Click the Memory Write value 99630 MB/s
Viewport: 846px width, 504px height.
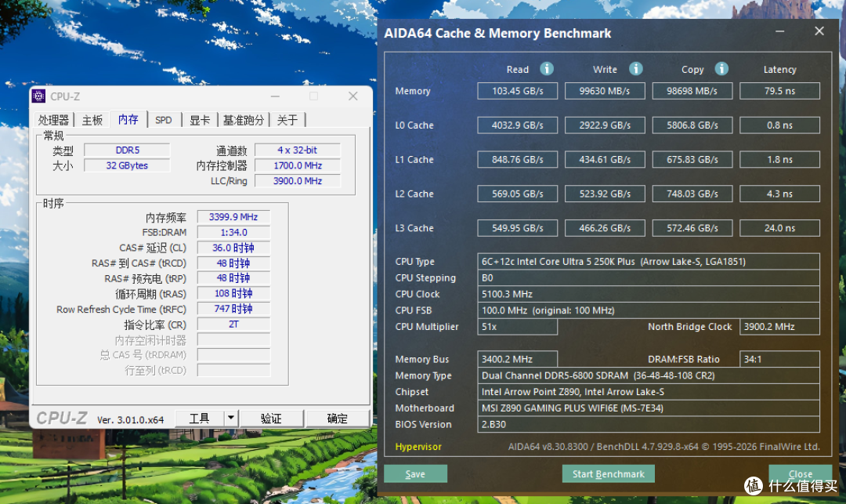pyautogui.click(x=605, y=91)
